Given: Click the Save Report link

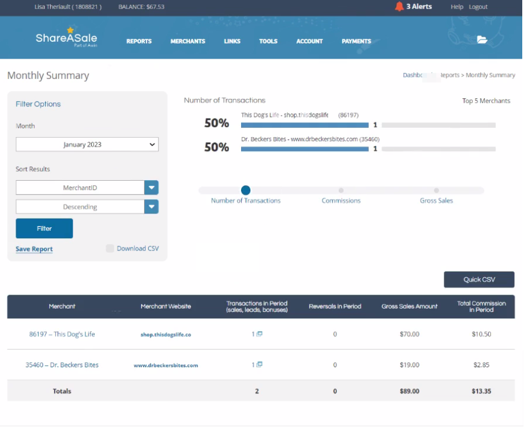Looking at the screenshot, I should (34, 249).
